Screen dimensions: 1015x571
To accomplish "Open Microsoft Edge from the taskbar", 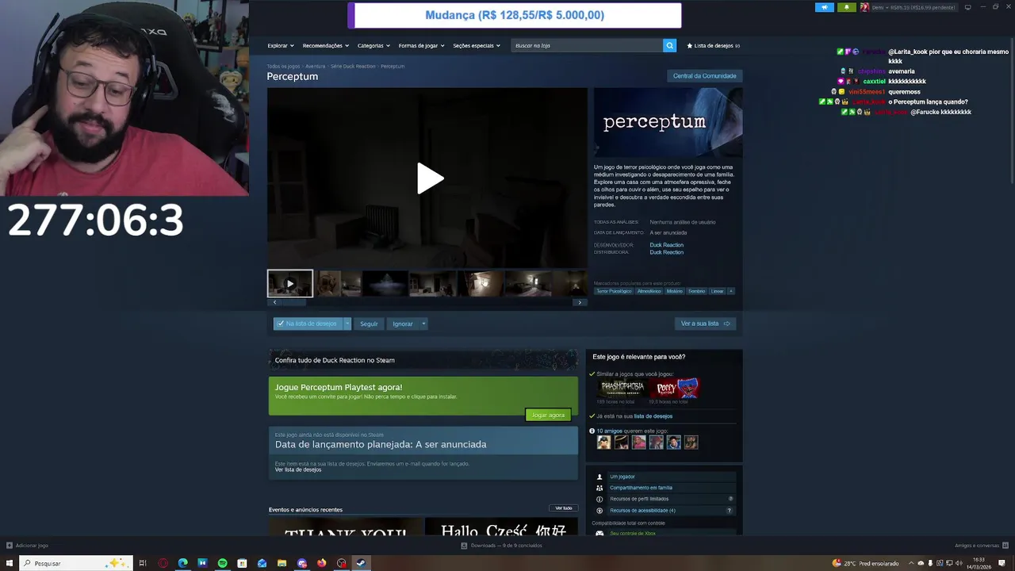I will click(x=182, y=563).
